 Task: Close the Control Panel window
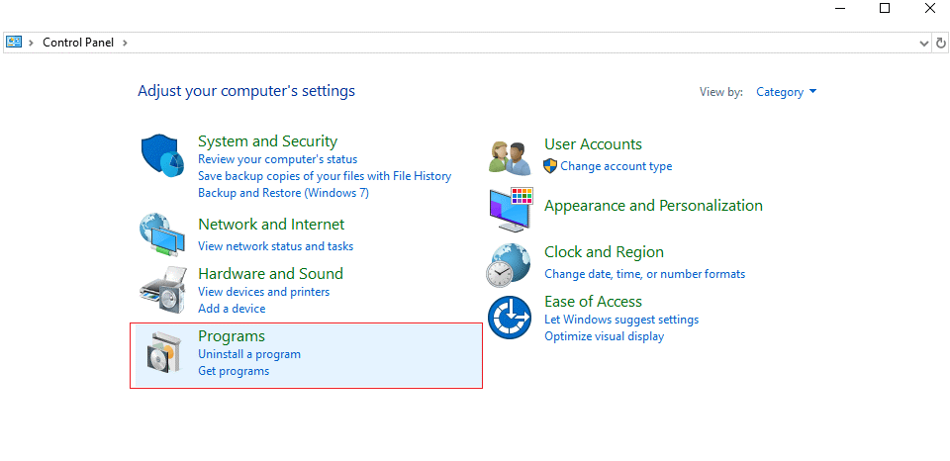coord(929,9)
